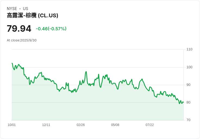Click the 70 price axis label
This screenshot has height=139, width=200.
point(188,120)
